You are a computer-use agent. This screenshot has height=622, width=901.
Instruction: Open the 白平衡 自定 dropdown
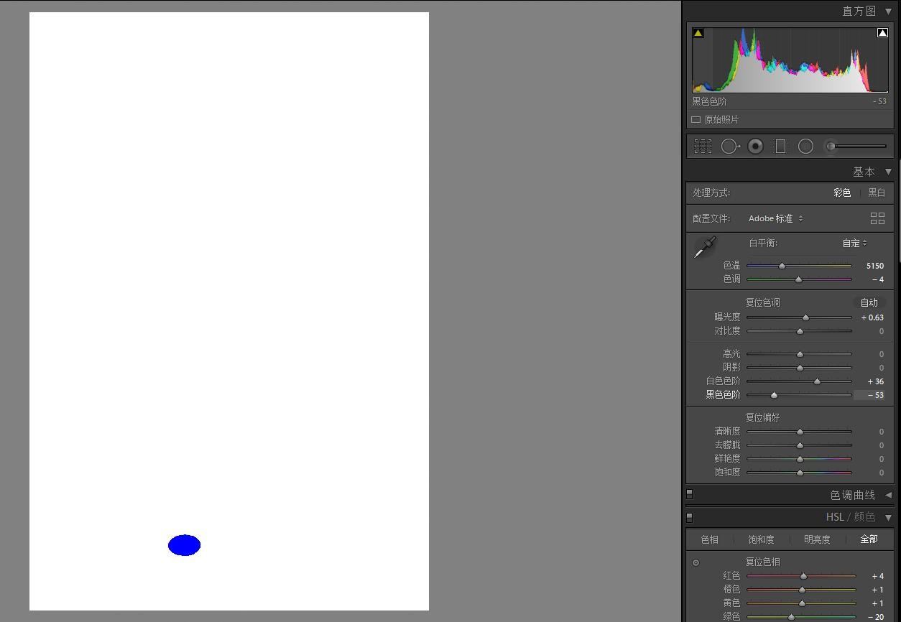pos(854,243)
